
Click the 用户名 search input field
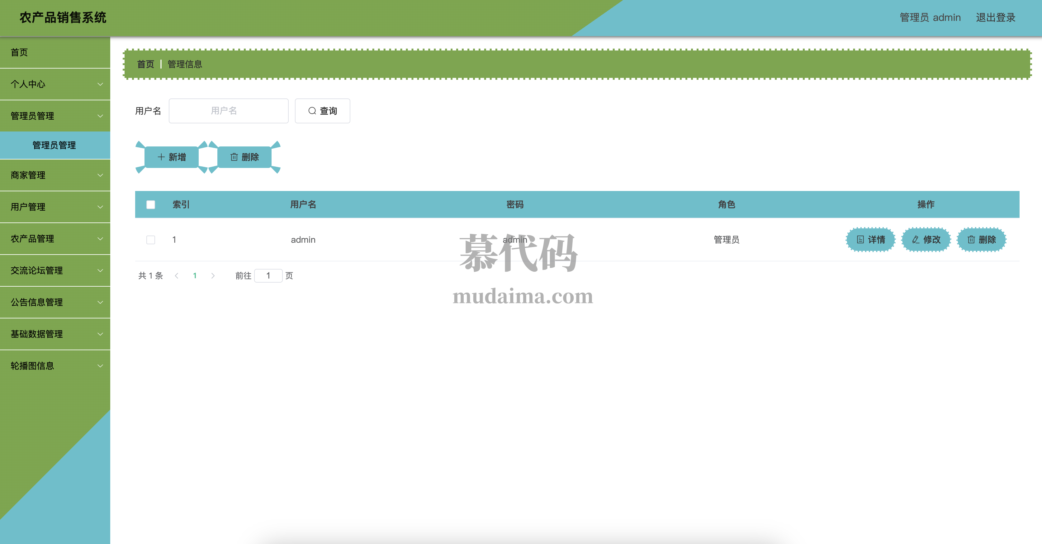coord(228,111)
